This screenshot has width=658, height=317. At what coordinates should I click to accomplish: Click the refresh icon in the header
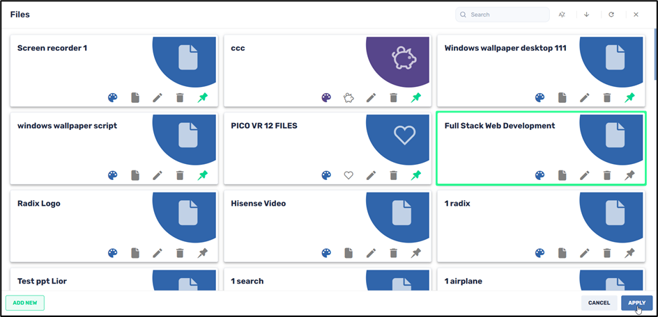611,15
